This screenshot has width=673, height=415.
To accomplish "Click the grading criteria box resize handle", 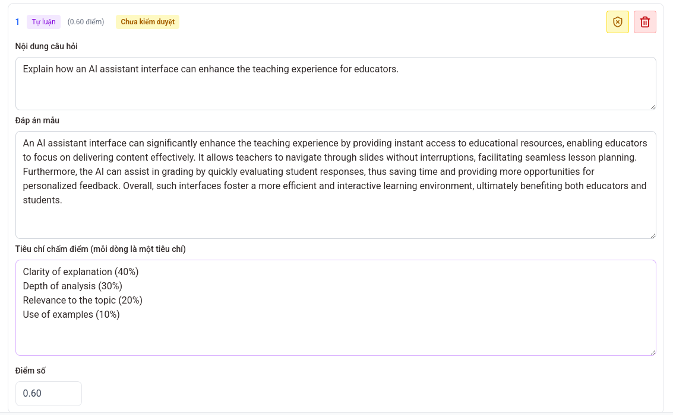I will (x=653, y=352).
